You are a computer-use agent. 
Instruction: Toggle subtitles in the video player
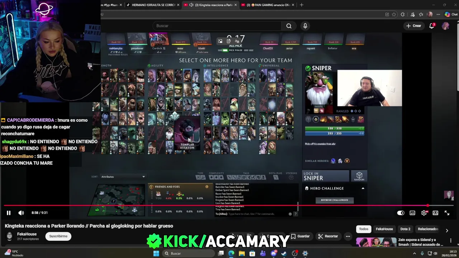click(412, 213)
